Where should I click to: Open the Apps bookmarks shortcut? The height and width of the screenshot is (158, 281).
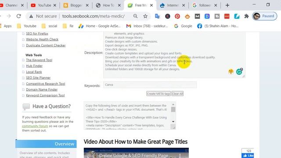tap(6, 26)
